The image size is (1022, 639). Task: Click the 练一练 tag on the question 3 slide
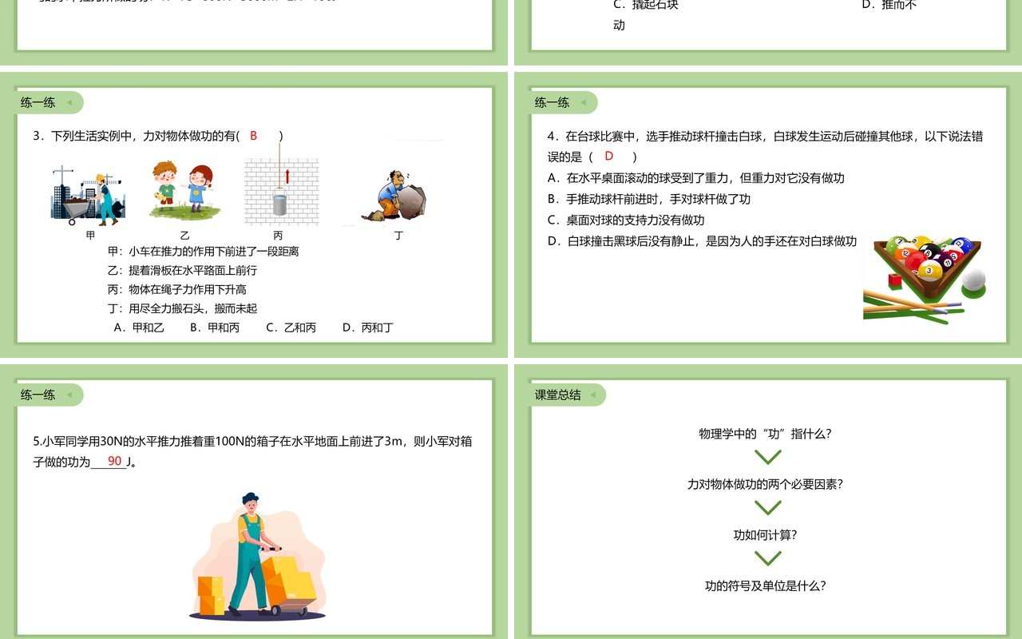click(50, 102)
